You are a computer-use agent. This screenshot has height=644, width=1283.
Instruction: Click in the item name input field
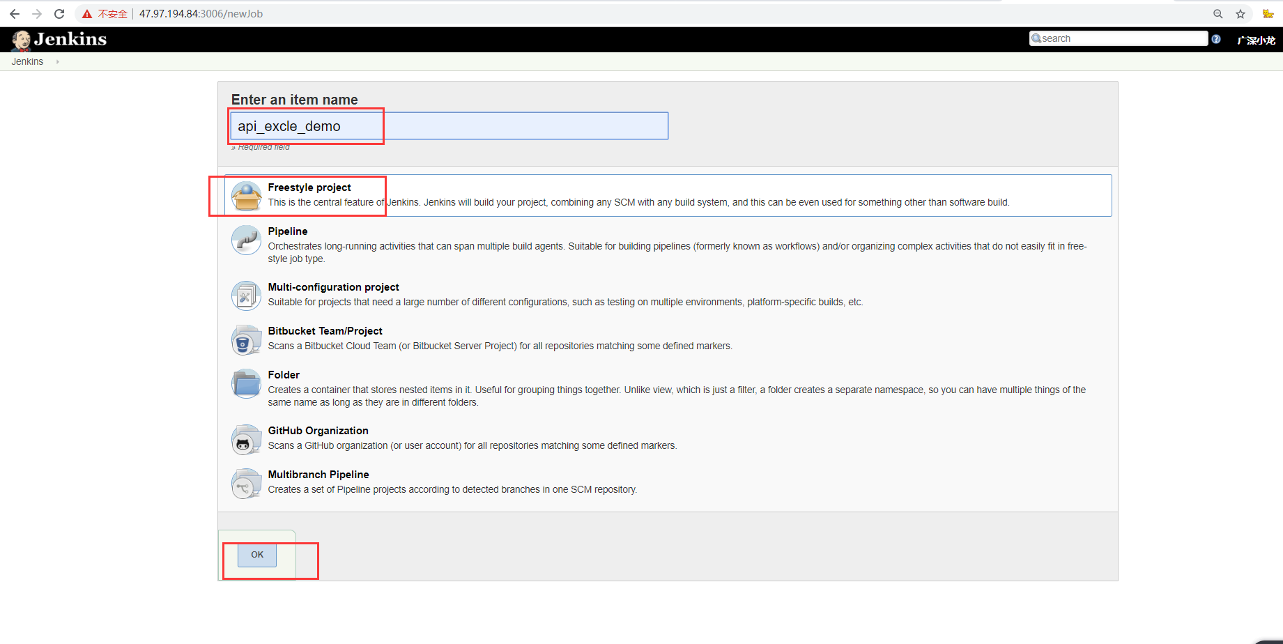450,126
